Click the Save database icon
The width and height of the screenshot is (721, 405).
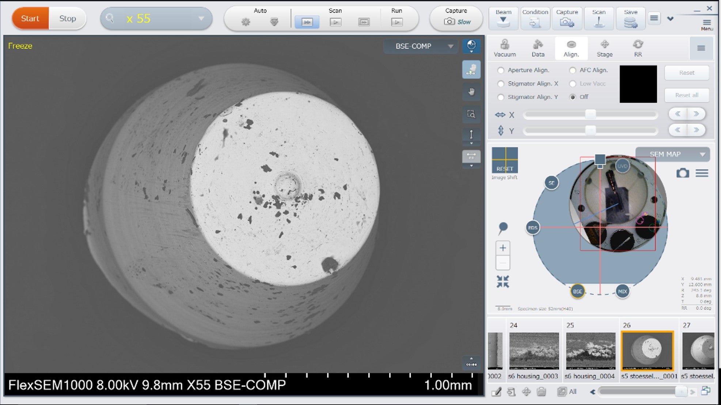click(630, 18)
